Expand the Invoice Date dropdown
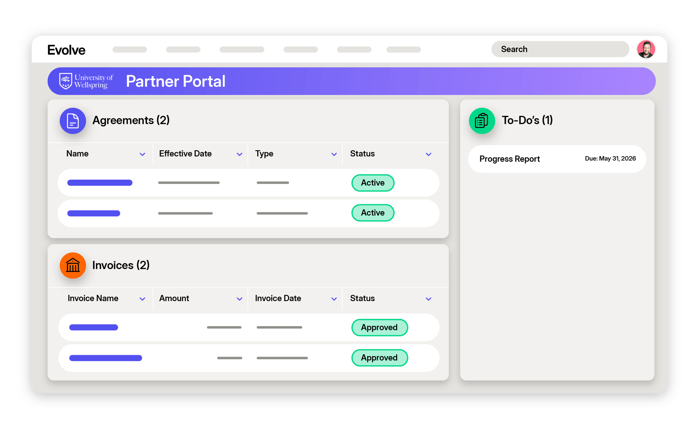The image size is (699, 429). [x=333, y=299]
